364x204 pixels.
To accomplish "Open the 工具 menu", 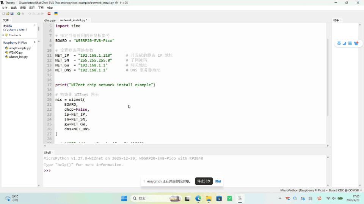I will tap(41, 8).
